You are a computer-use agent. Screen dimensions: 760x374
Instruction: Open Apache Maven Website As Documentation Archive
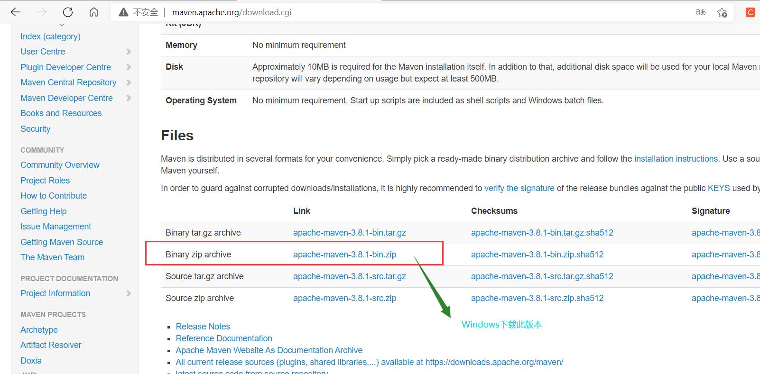coord(269,350)
